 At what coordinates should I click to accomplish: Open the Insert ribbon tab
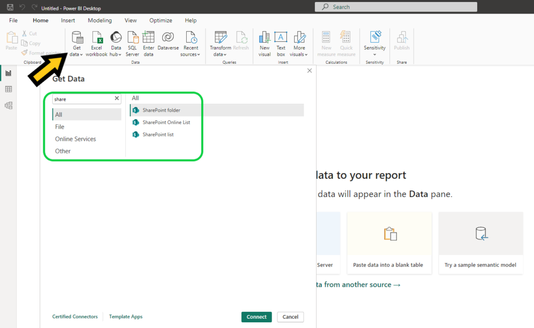pos(68,20)
